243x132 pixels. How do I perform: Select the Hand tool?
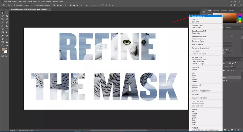click(7, 42)
